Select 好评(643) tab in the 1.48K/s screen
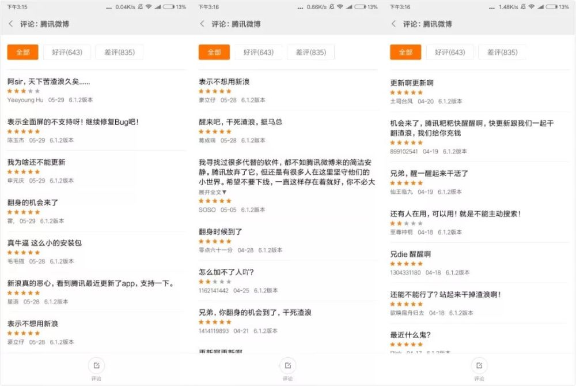This screenshot has height=386, width=576. 450,52
